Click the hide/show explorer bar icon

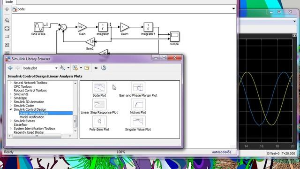(7, 9)
